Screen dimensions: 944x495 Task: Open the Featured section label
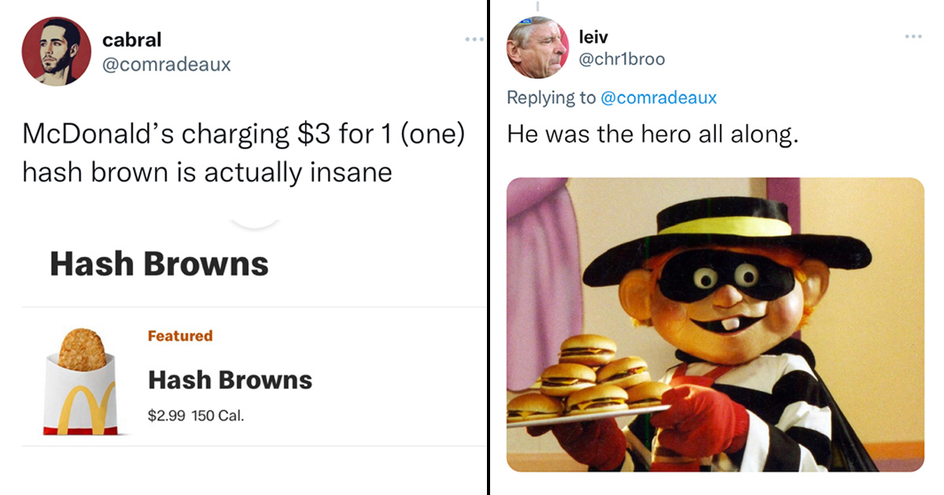tap(180, 335)
